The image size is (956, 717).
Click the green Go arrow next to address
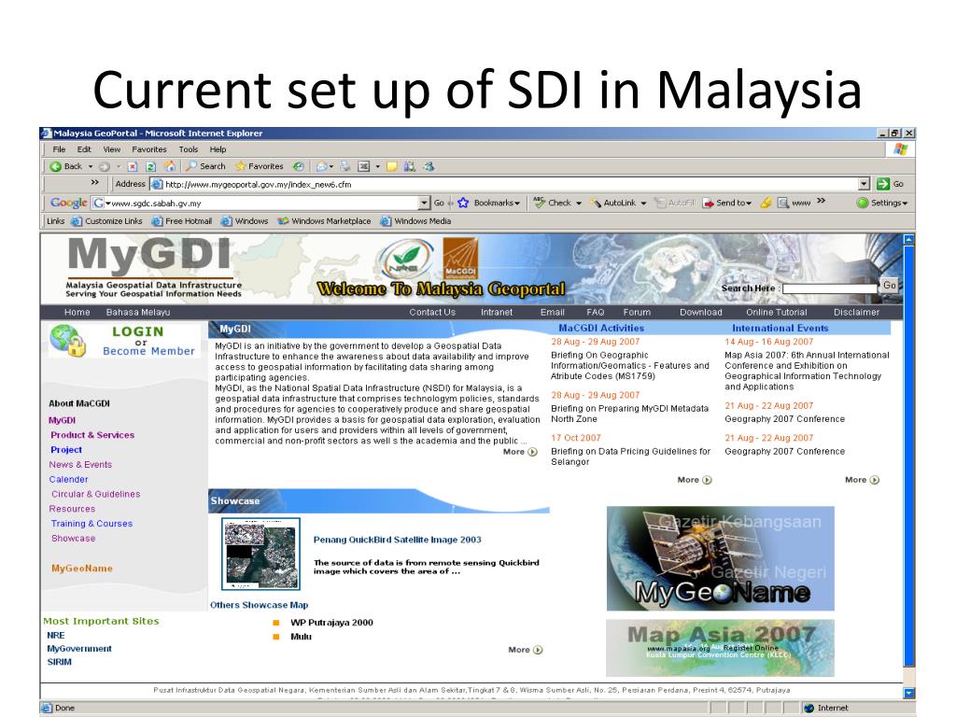pos(883,184)
